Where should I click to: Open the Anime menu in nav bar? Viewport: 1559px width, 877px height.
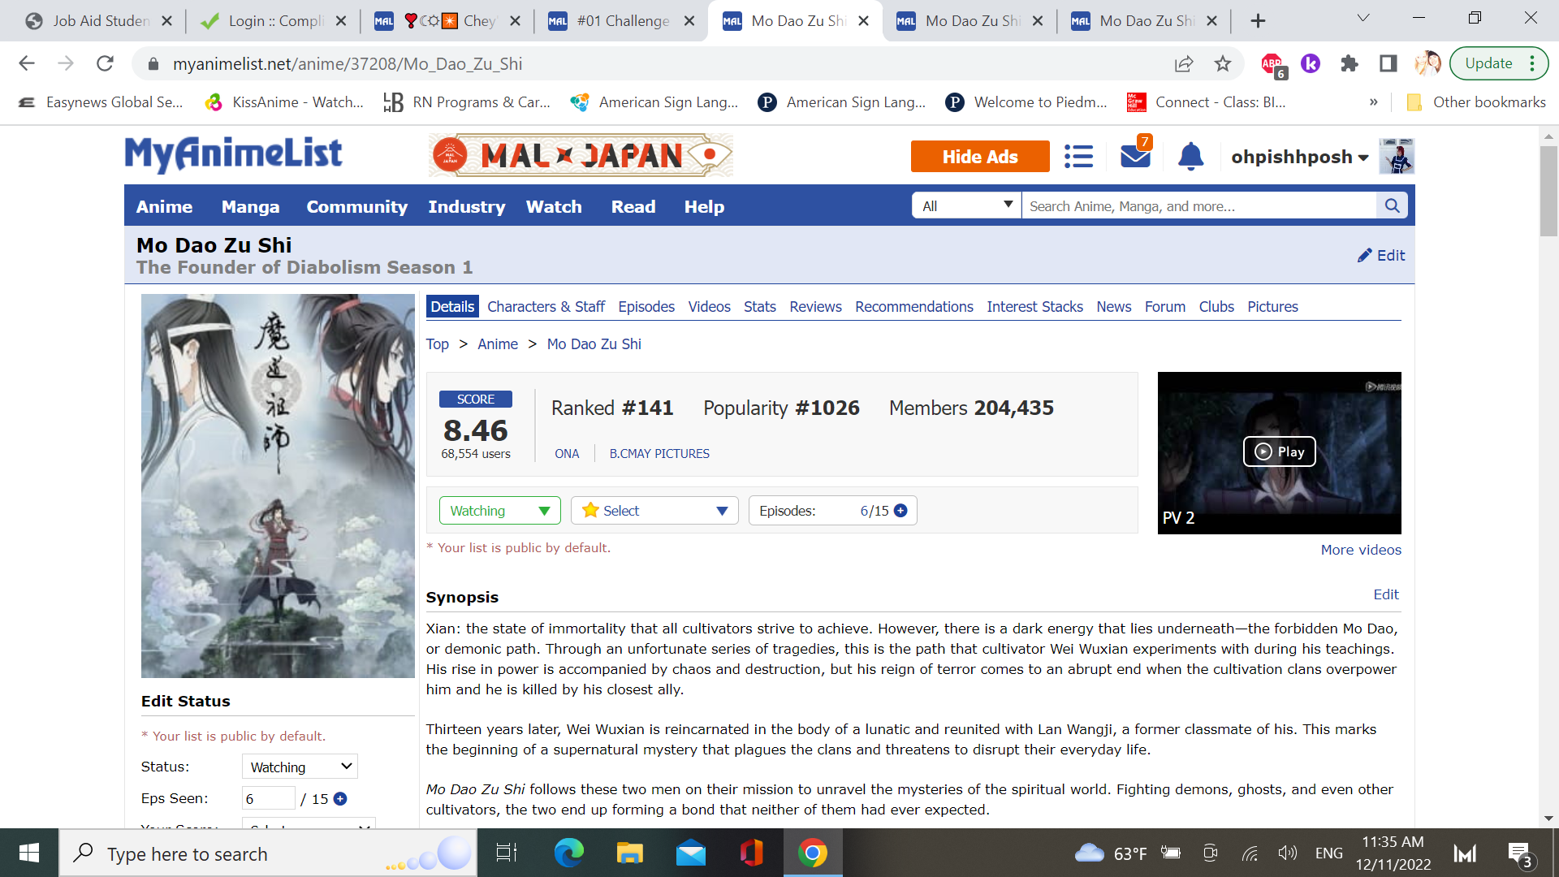tap(164, 206)
